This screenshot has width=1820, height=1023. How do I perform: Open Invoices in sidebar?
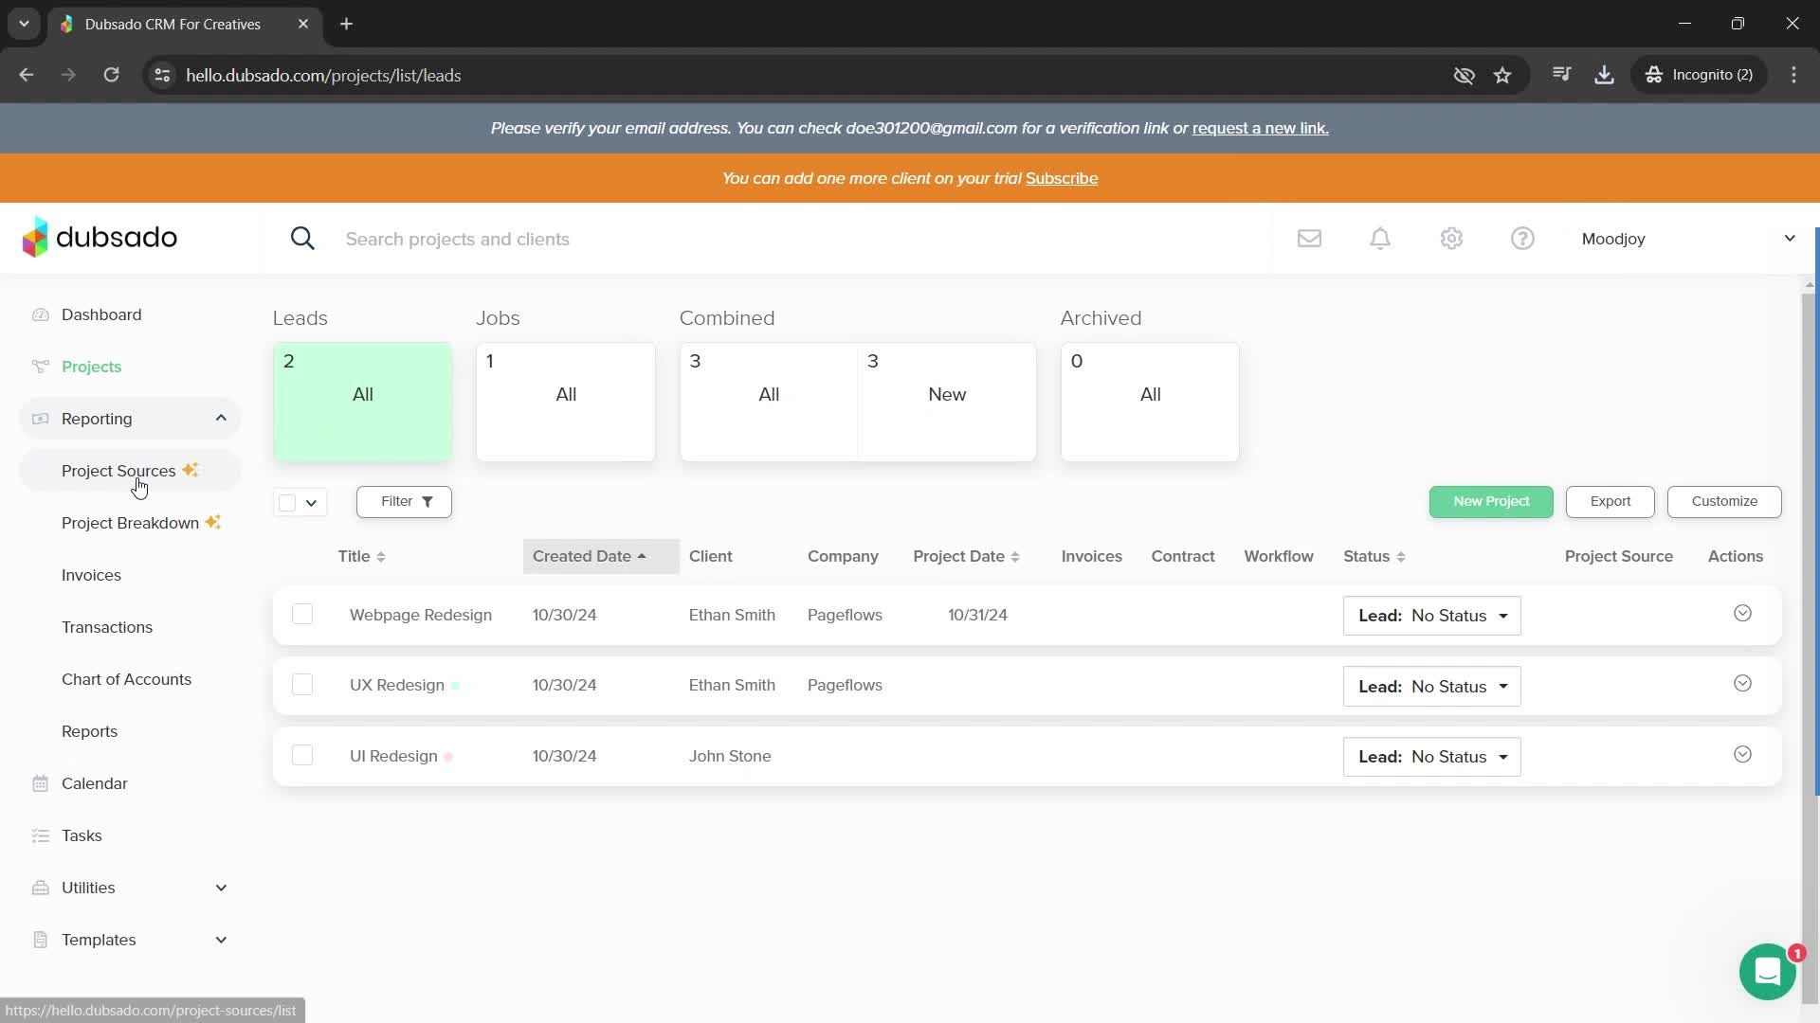pos(91,575)
